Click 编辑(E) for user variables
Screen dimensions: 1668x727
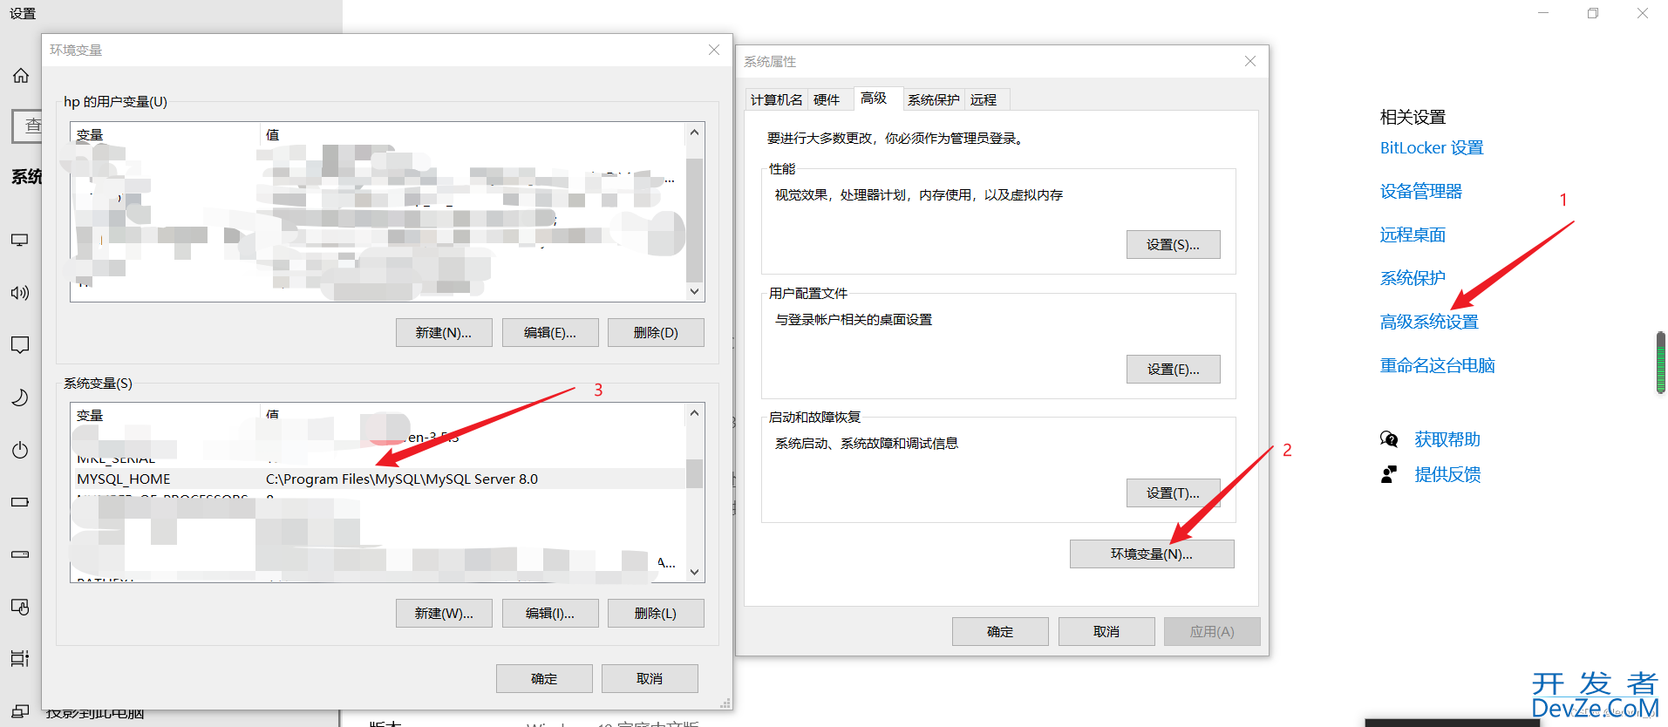[550, 333]
